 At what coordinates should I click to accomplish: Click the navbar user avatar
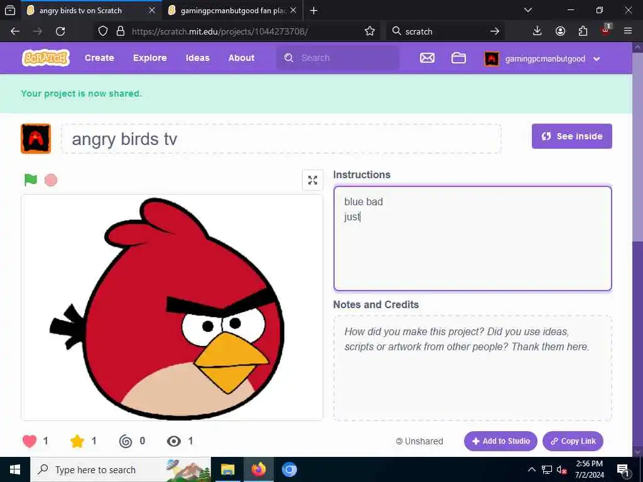coord(491,58)
